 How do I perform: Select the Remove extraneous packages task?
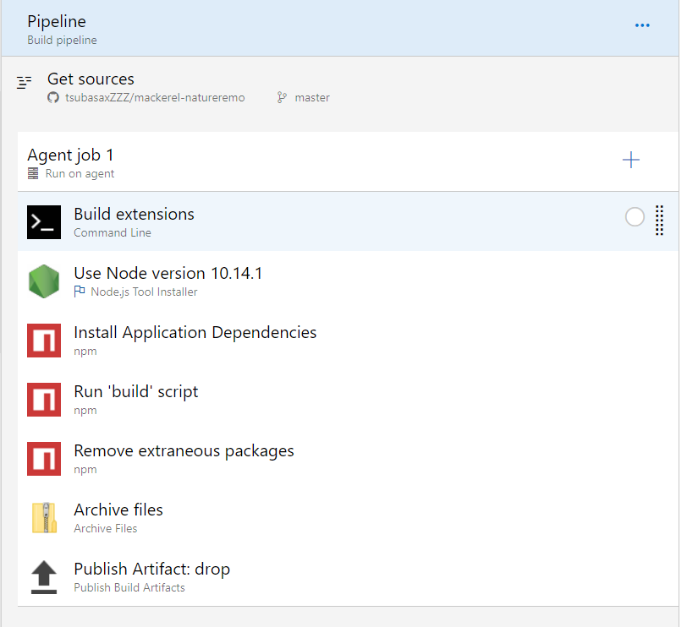click(184, 451)
